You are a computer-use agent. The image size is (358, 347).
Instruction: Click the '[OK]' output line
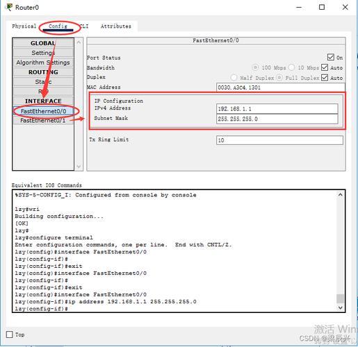tap(22, 223)
